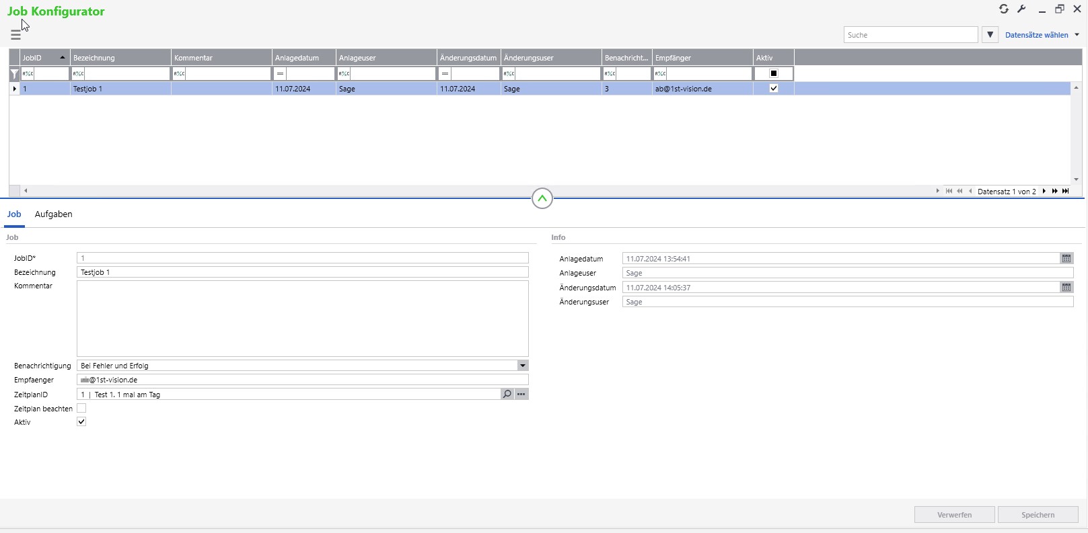Open the wrench settings icon
Viewport: 1088px width, 533px height.
point(1021,9)
